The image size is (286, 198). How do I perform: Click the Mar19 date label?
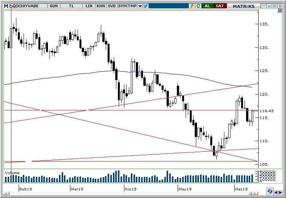pyautogui.click(x=77, y=189)
